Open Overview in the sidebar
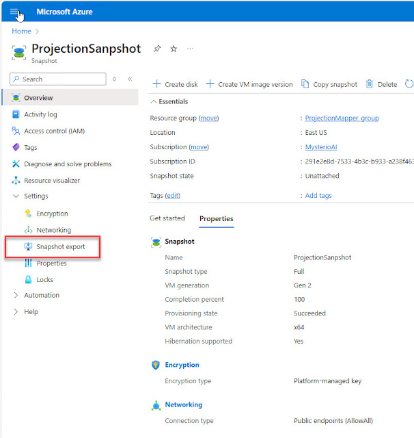Viewport: 414px width, 438px height. coord(70,98)
